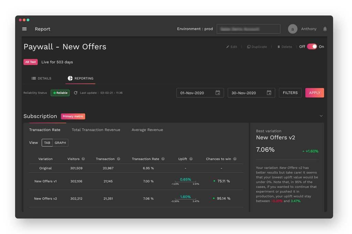Viewport: 352px width, 234px height.
Task: Collapse the Subscription section chevron
Action: [x=321, y=116]
